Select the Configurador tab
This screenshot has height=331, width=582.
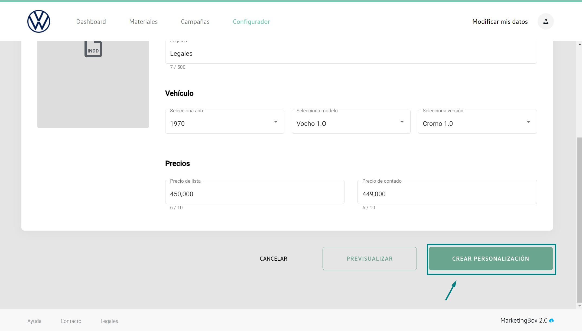[x=251, y=22]
